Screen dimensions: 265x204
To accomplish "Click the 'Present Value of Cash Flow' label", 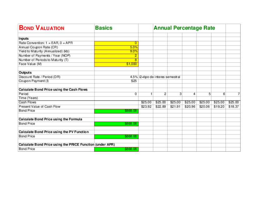I will (x=40, y=107).
